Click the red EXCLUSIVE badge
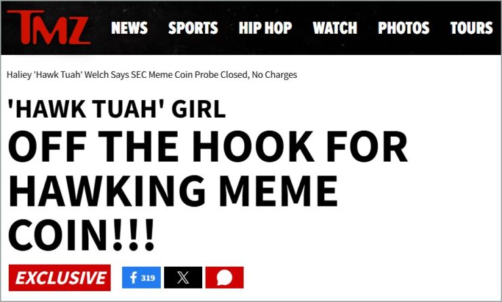The image size is (502, 302). pyautogui.click(x=60, y=278)
